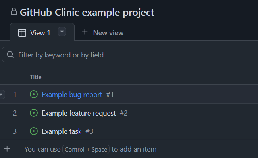The width and height of the screenshot is (258, 158).
Task: Open the Example bug report link
Action: (72, 95)
